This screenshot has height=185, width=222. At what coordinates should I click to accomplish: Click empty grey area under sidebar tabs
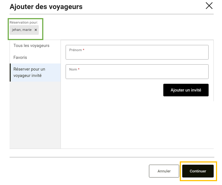35,115
